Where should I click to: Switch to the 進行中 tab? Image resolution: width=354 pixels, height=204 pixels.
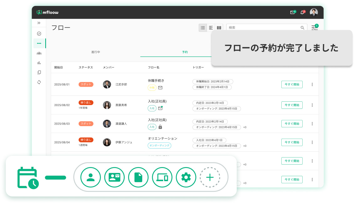96,52
